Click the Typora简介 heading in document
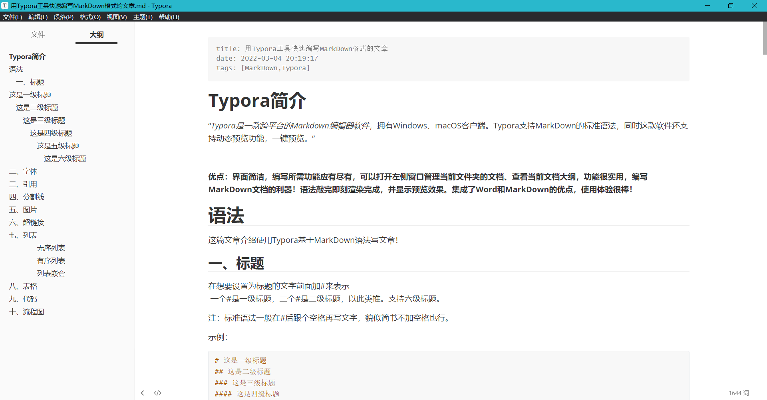767x400 pixels. pos(257,100)
